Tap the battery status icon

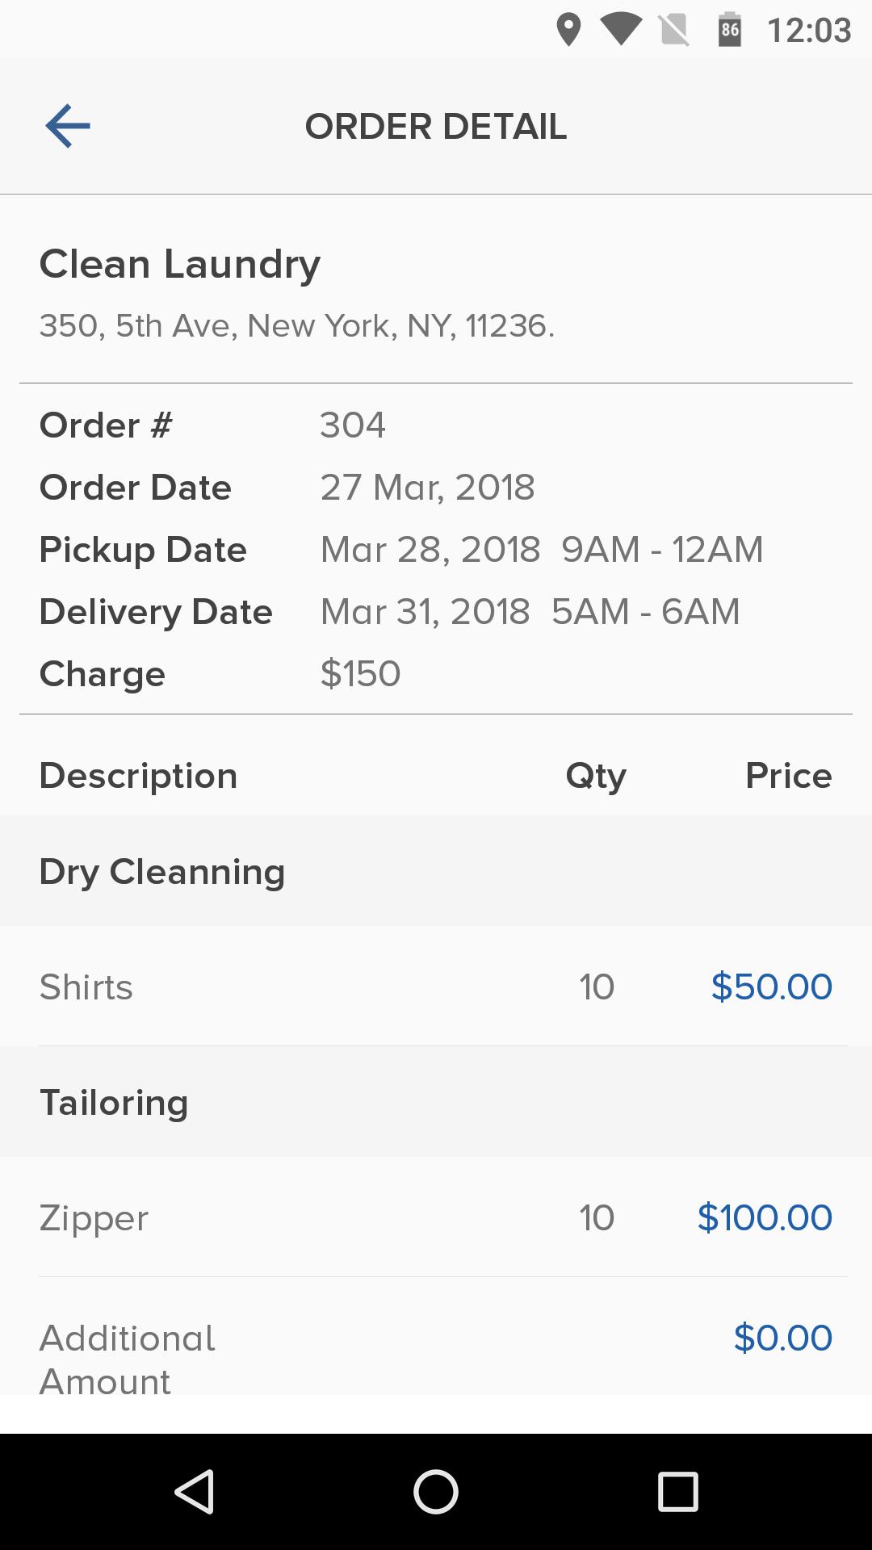point(730,30)
